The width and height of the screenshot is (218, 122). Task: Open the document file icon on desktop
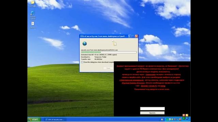tap(33, 24)
